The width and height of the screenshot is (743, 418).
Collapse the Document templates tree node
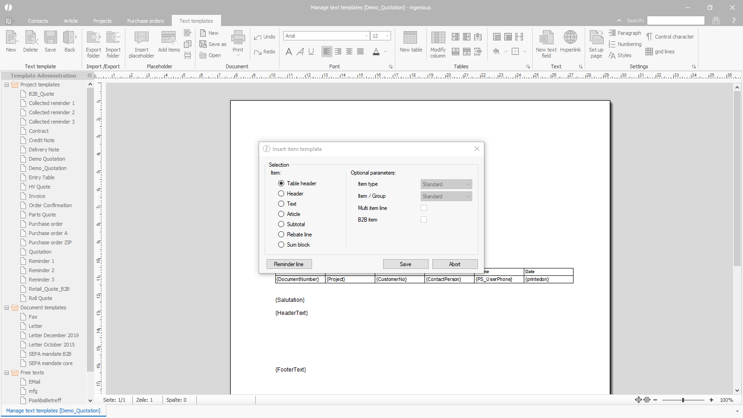click(7, 307)
